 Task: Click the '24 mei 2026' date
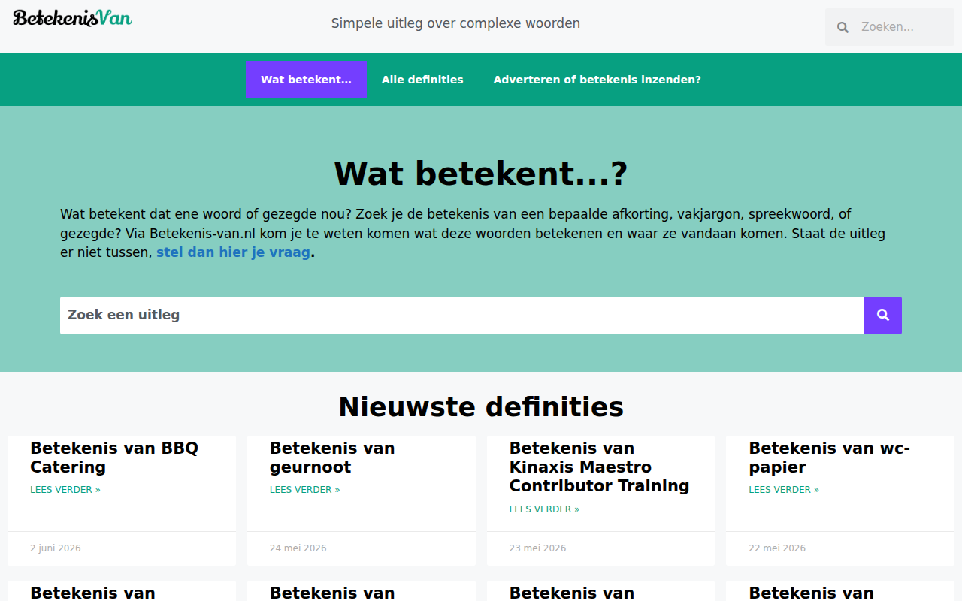[298, 548]
